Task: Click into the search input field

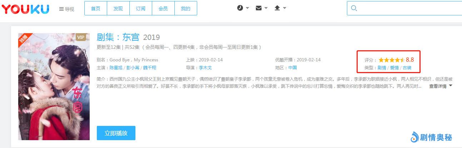Action: [407, 8]
